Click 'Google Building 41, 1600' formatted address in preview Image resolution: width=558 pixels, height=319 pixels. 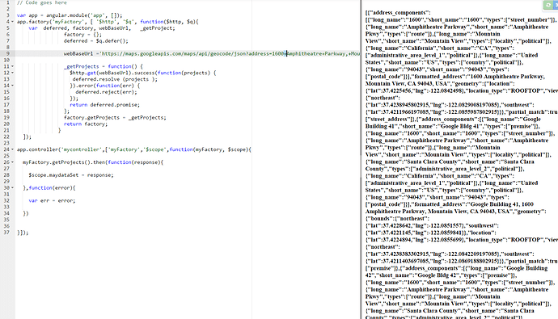tap(501, 204)
